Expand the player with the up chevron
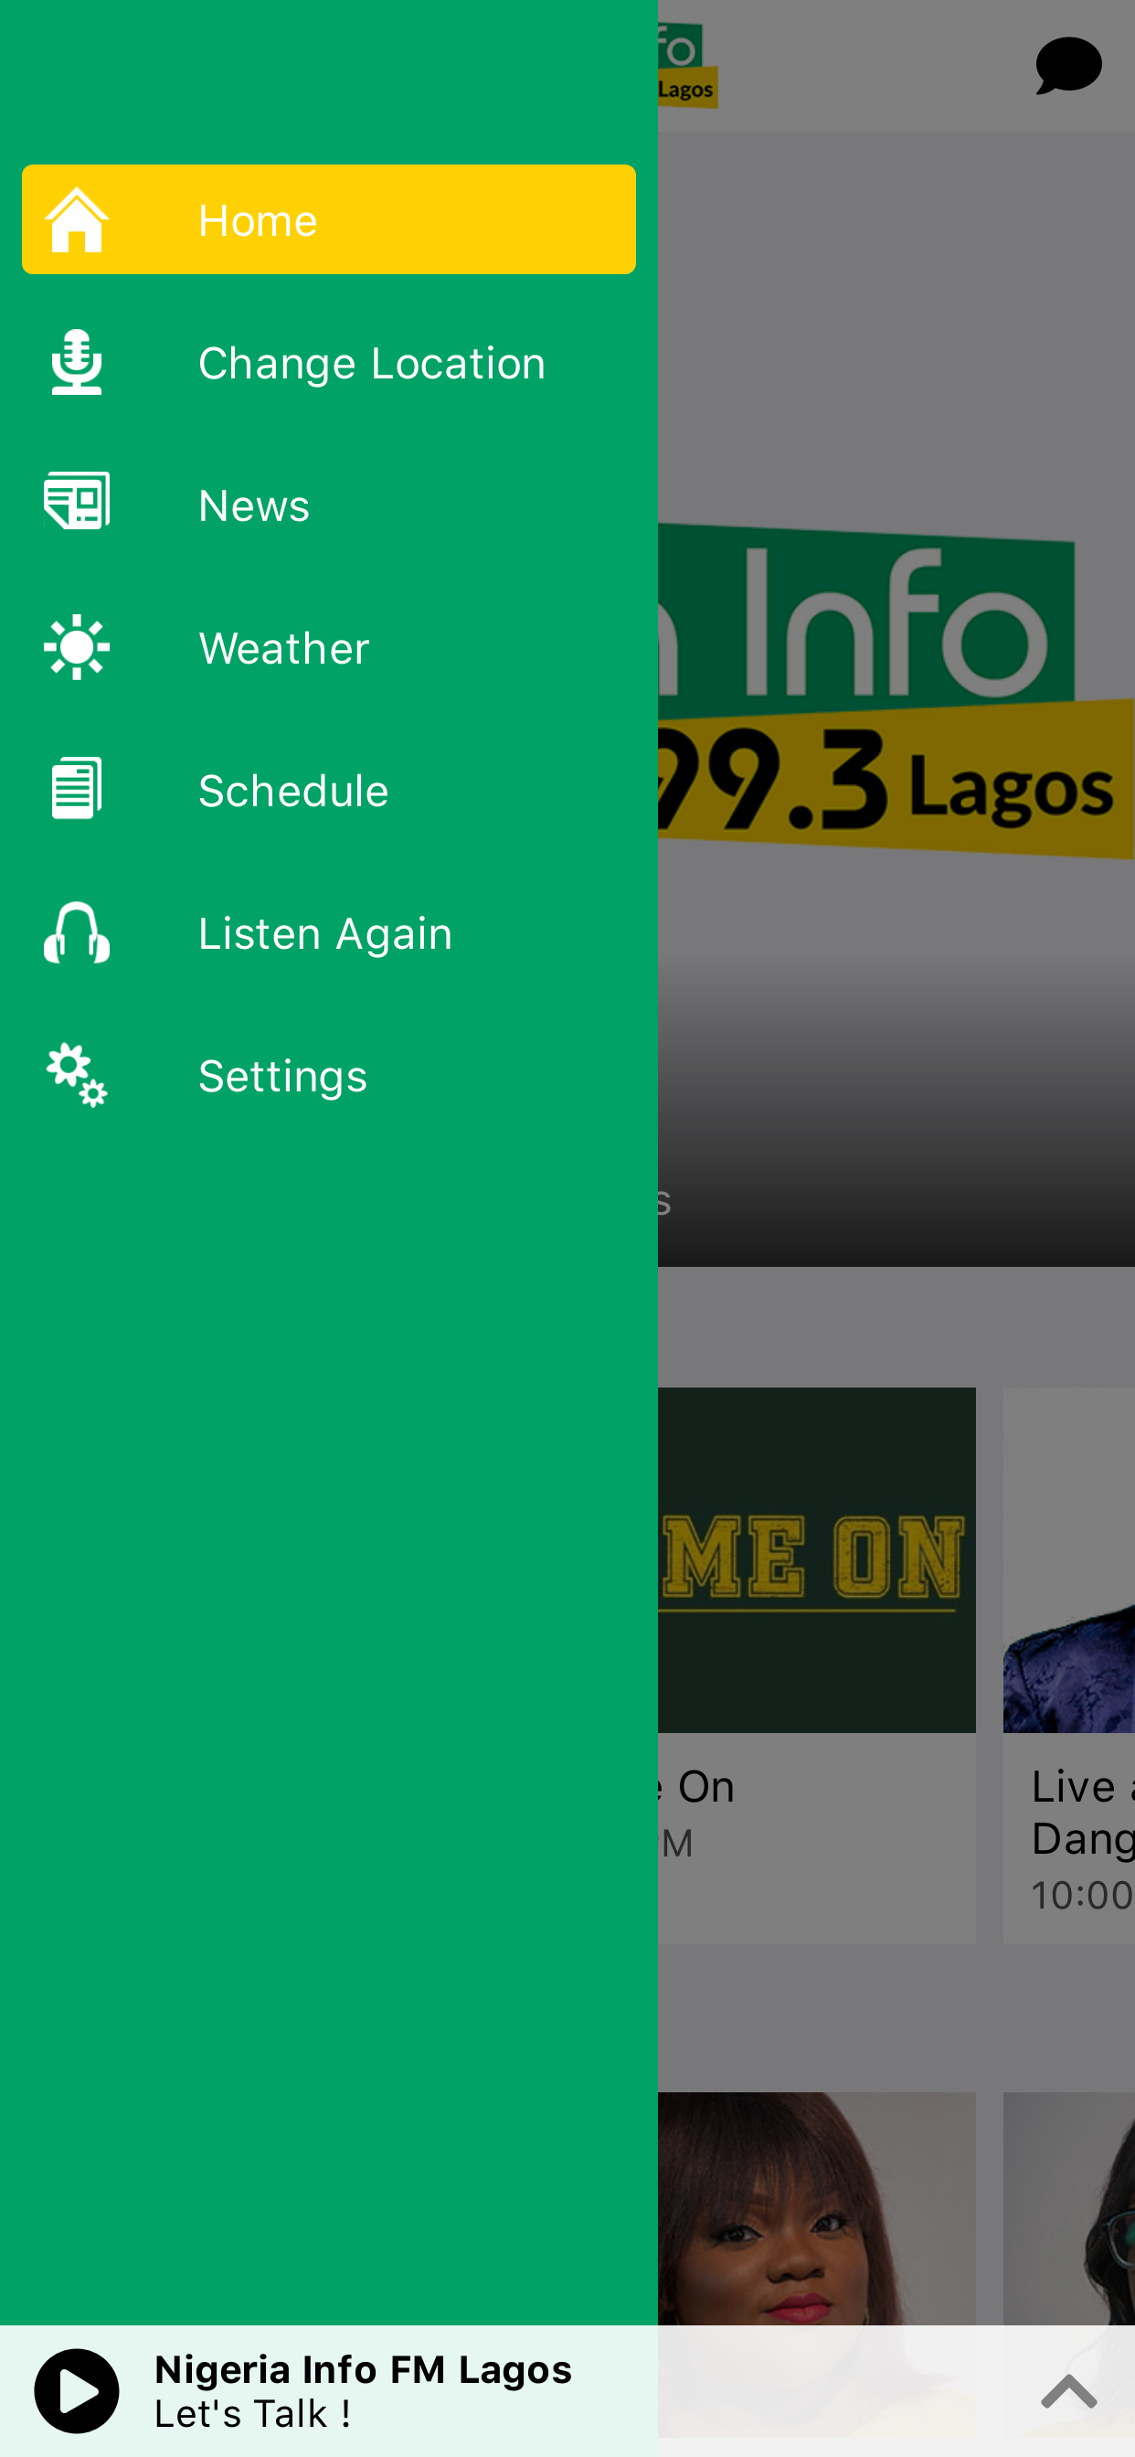Image resolution: width=1135 pixels, height=2457 pixels. pos(1069,2391)
